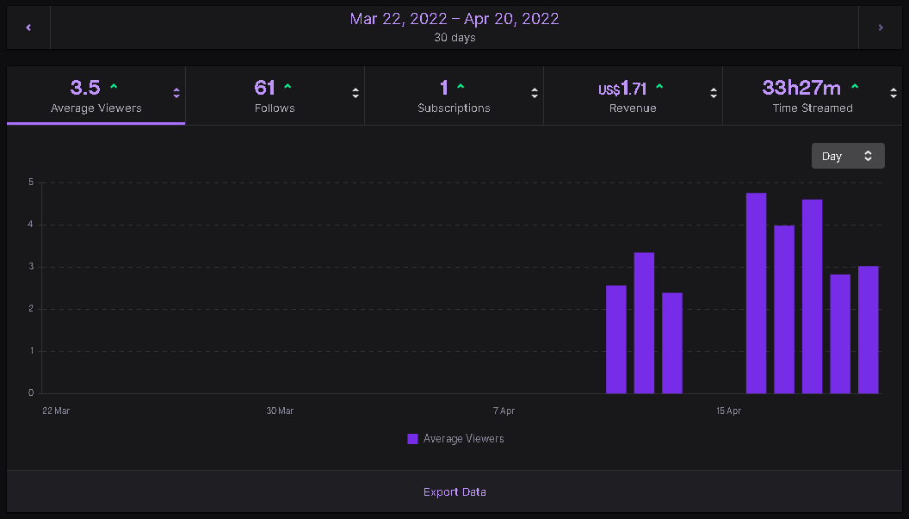Screen dimensions: 909x519
Task: Toggle Average Viewers legend swatch
Action: coord(413,439)
